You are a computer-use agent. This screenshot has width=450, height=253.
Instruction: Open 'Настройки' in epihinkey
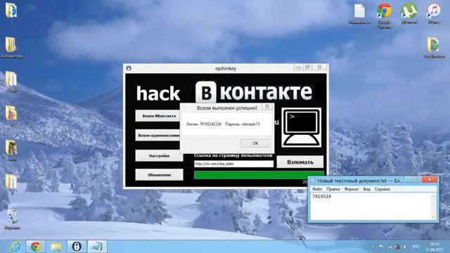(x=159, y=155)
